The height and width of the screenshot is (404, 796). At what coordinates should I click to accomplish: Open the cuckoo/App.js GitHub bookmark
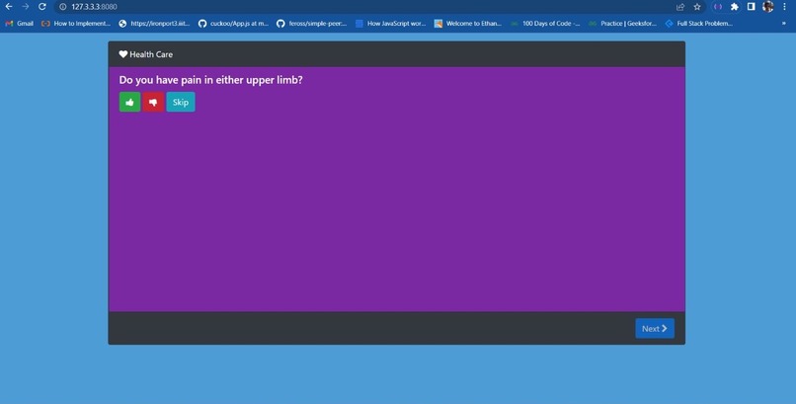click(x=233, y=24)
